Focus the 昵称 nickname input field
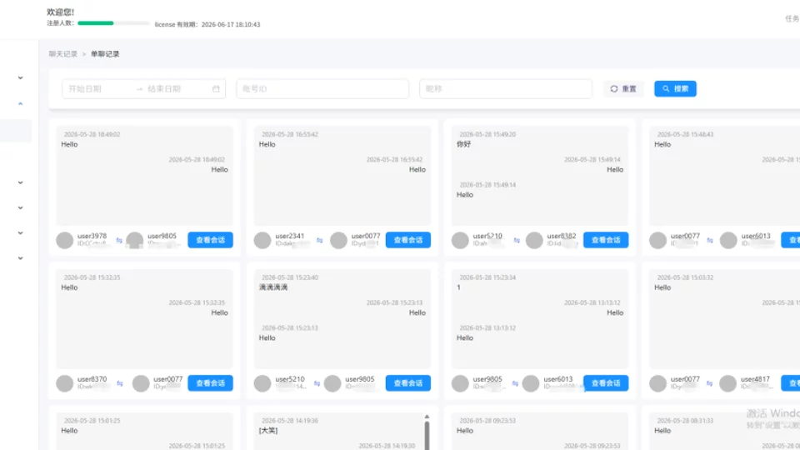This screenshot has width=800, height=450. pos(506,89)
